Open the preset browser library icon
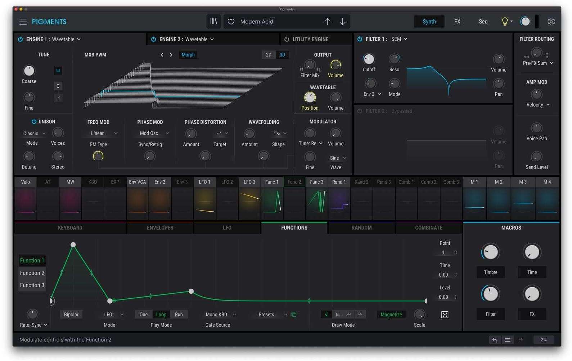The width and height of the screenshot is (572, 361). 213,22
